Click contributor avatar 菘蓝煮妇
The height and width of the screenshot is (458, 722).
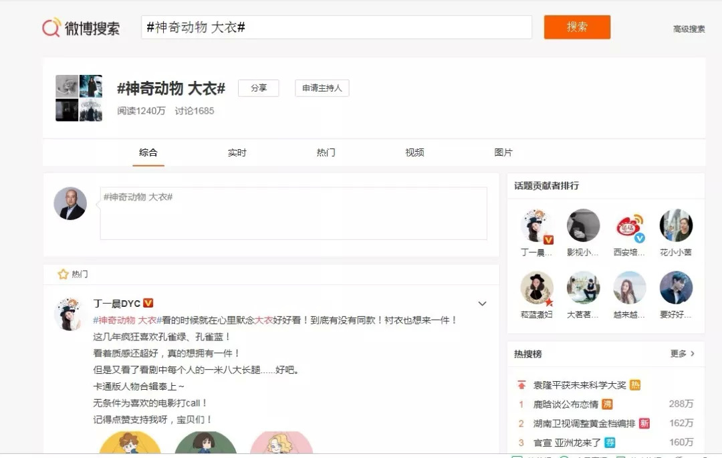pos(536,288)
